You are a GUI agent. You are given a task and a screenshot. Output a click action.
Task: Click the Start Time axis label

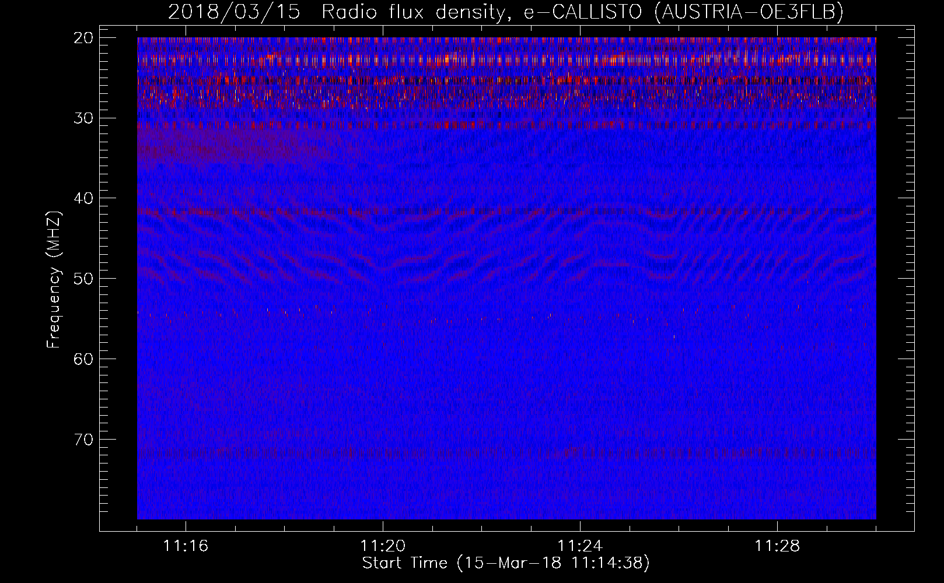tap(506, 563)
